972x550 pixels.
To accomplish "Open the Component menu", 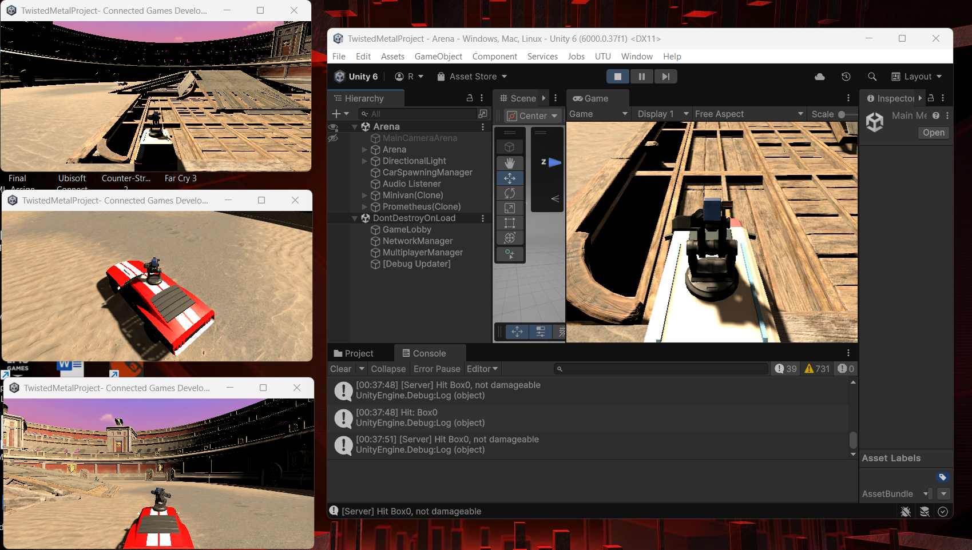I will click(494, 57).
